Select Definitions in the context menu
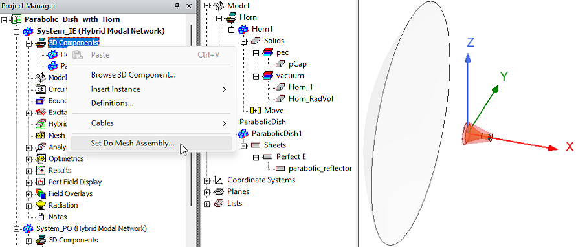576x247 pixels. (x=151, y=103)
